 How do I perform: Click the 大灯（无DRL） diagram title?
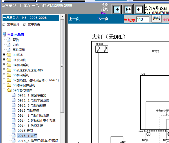point(109,37)
